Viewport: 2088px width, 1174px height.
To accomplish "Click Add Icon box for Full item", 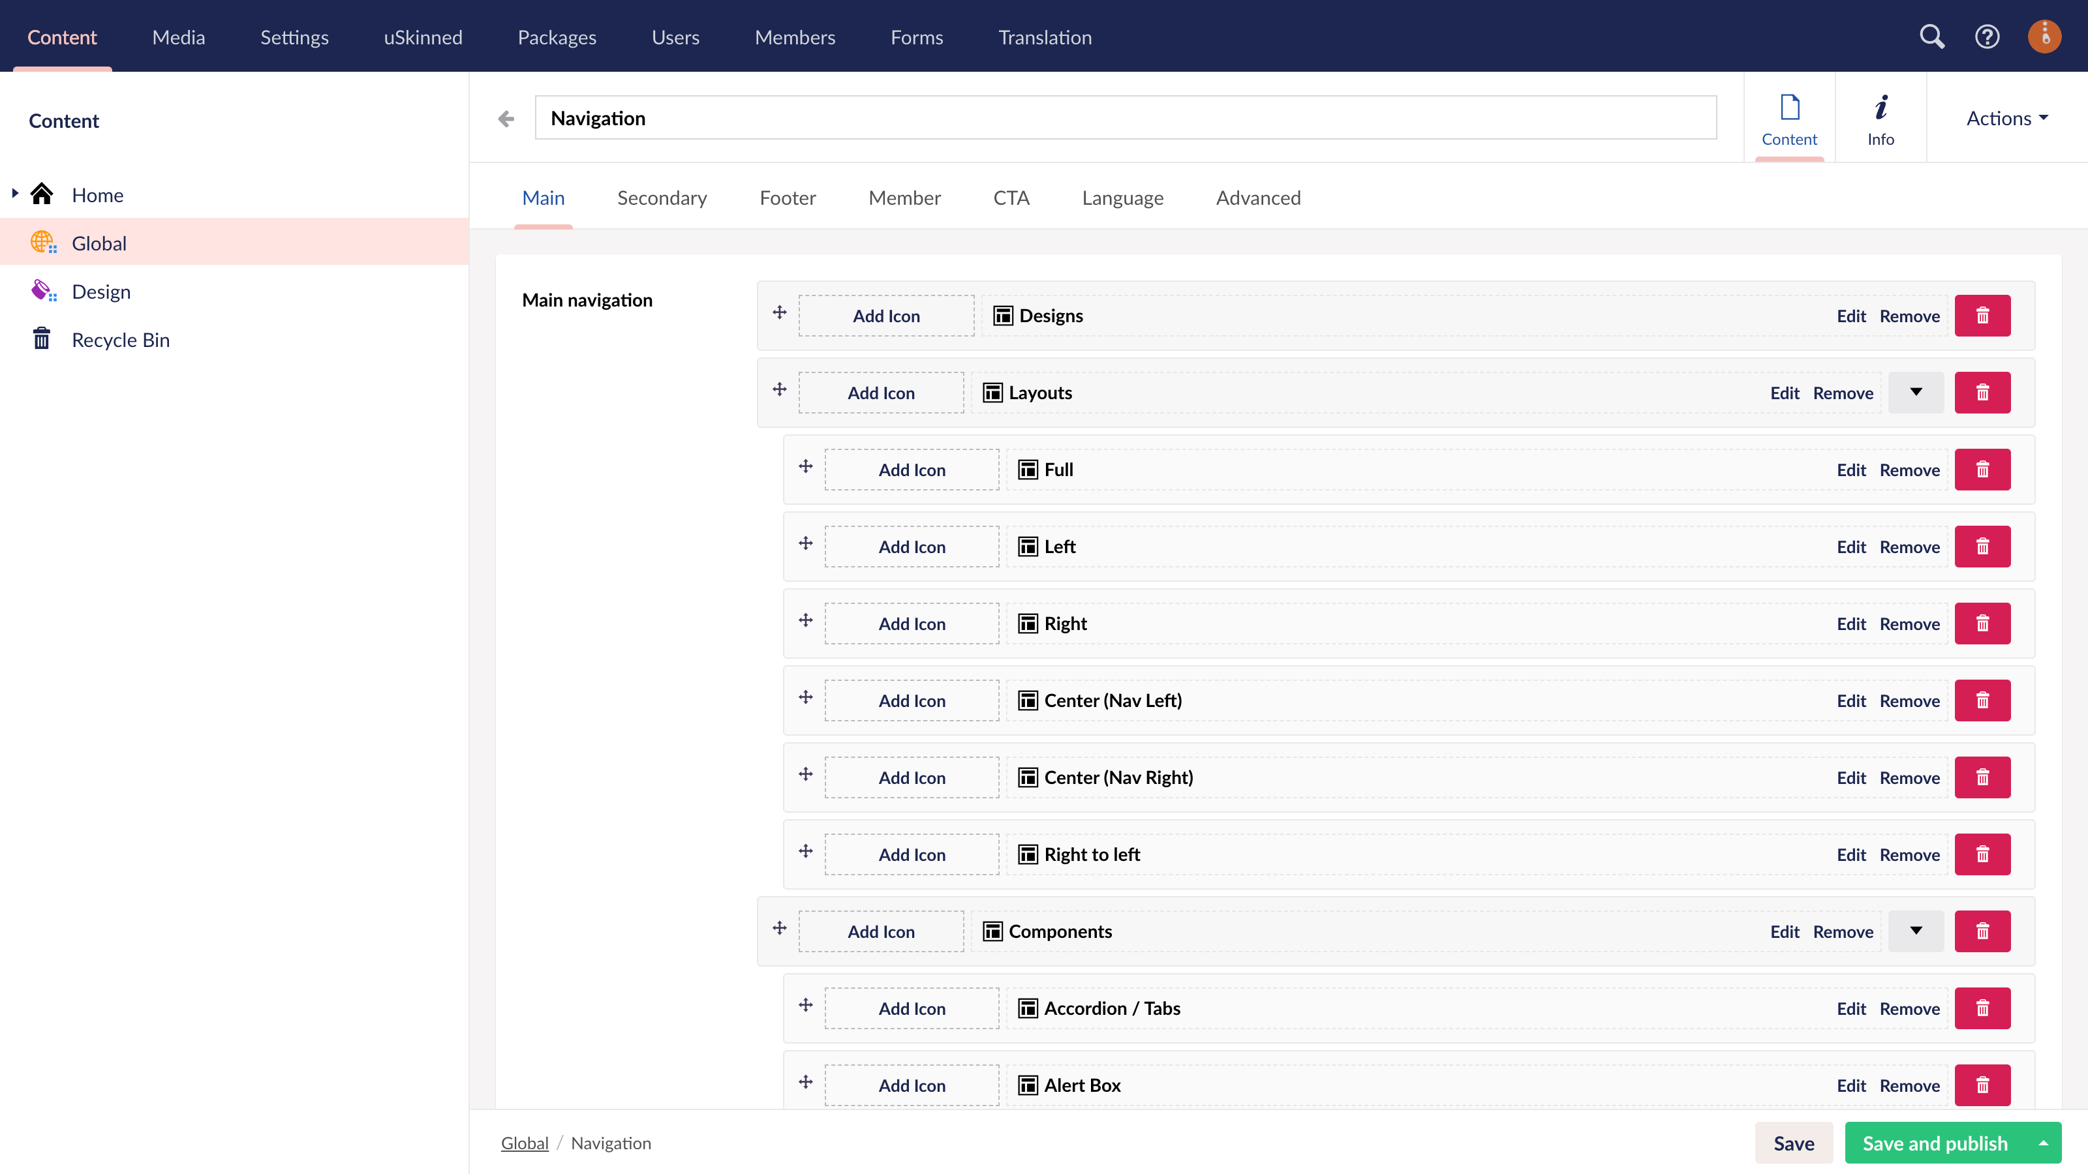I will coord(911,470).
